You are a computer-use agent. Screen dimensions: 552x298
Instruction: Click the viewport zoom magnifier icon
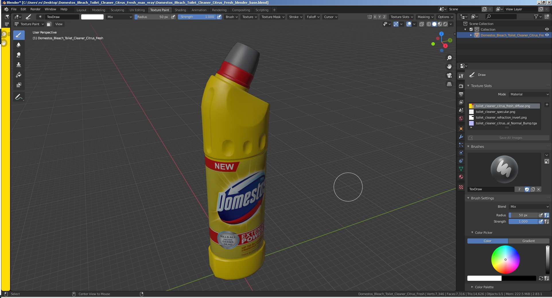(449, 58)
